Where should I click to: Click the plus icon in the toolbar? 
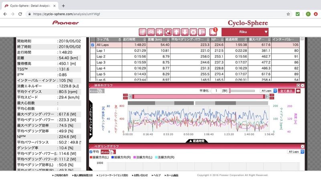(159, 32)
